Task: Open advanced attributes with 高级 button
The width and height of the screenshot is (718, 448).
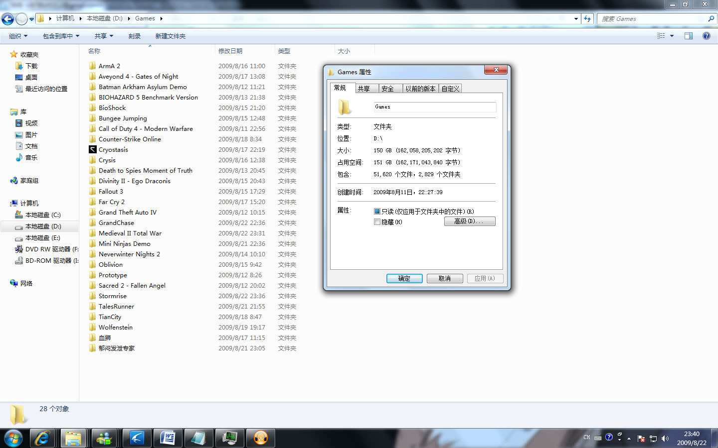Action: click(x=470, y=222)
